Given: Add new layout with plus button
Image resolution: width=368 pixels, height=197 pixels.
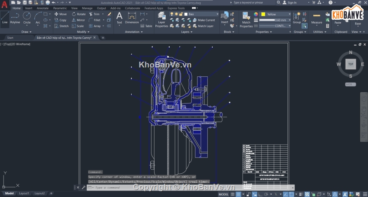Looking at the screenshot, I should click(51, 193).
